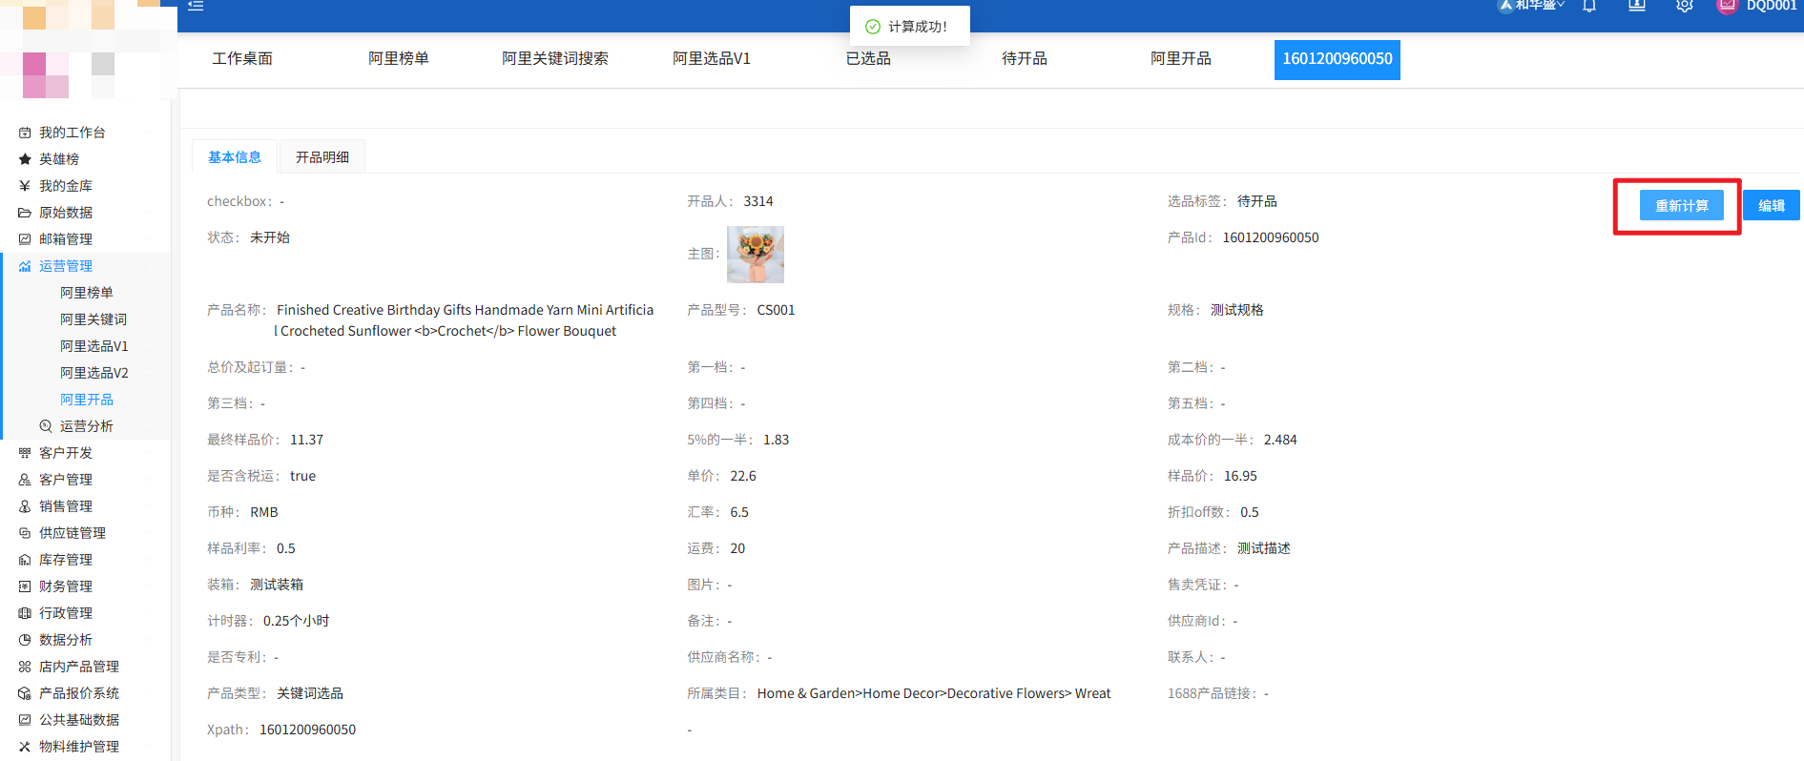Open 阿里关键词 in the sidebar
Screen dimensions: 1804x761
93,319
